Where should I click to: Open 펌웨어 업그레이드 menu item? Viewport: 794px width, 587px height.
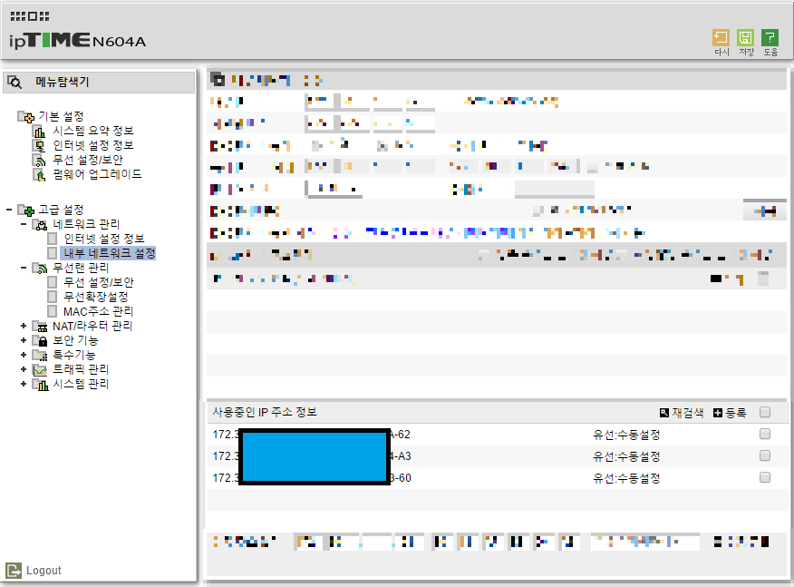pyautogui.click(x=97, y=174)
